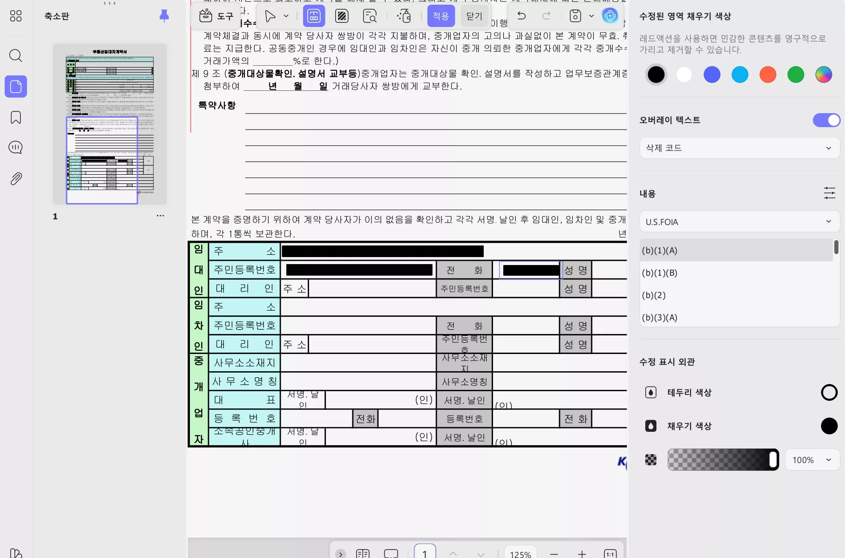
Task: Select the text redaction tool
Action: (x=314, y=16)
